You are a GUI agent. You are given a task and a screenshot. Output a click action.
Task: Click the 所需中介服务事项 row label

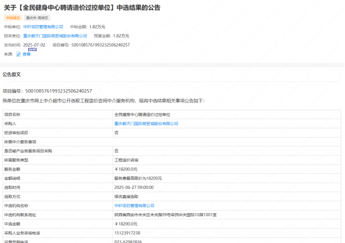pyautogui.click(x=20, y=142)
